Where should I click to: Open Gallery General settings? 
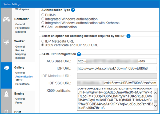(x=20, y=73)
